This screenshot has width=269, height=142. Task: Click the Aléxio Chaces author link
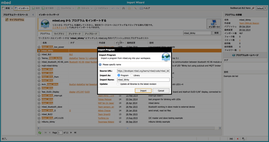(104, 111)
